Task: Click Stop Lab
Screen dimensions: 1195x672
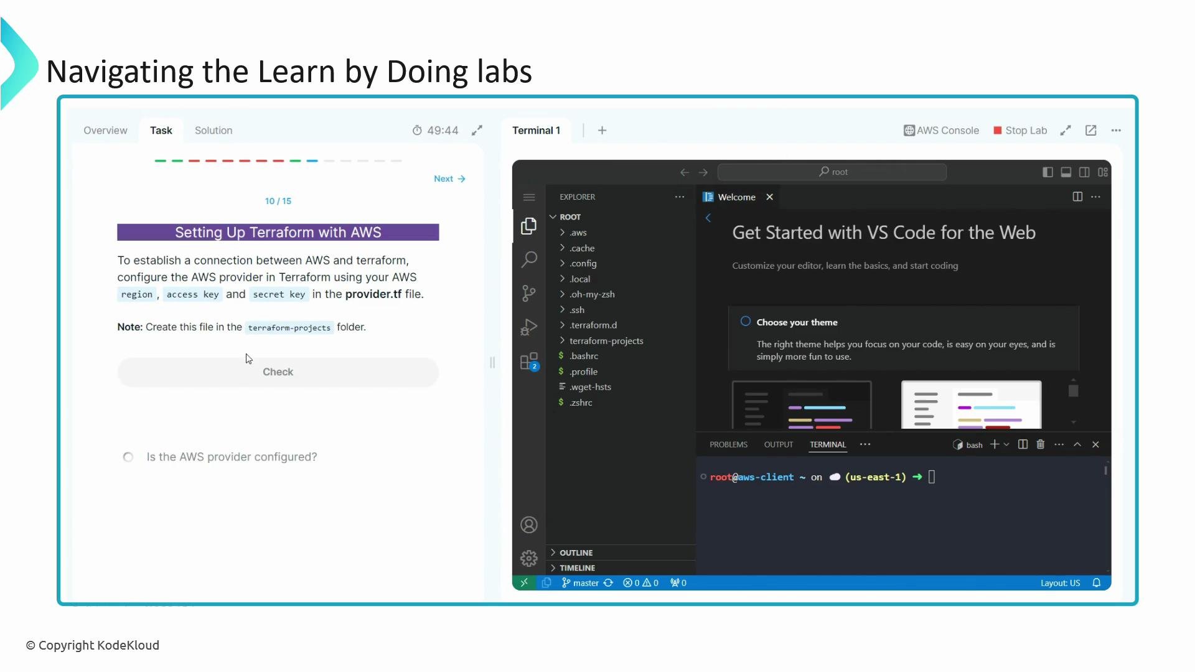Action: coord(1020,130)
